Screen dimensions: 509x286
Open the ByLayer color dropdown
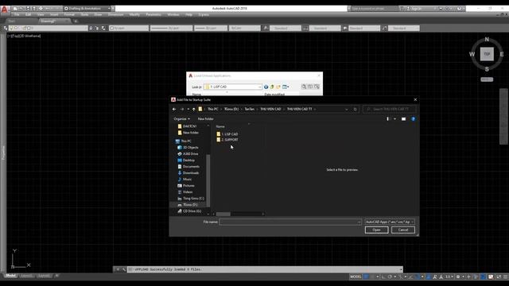(129, 29)
